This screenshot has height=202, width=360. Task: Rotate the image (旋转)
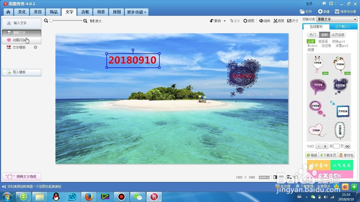click(x=265, y=21)
